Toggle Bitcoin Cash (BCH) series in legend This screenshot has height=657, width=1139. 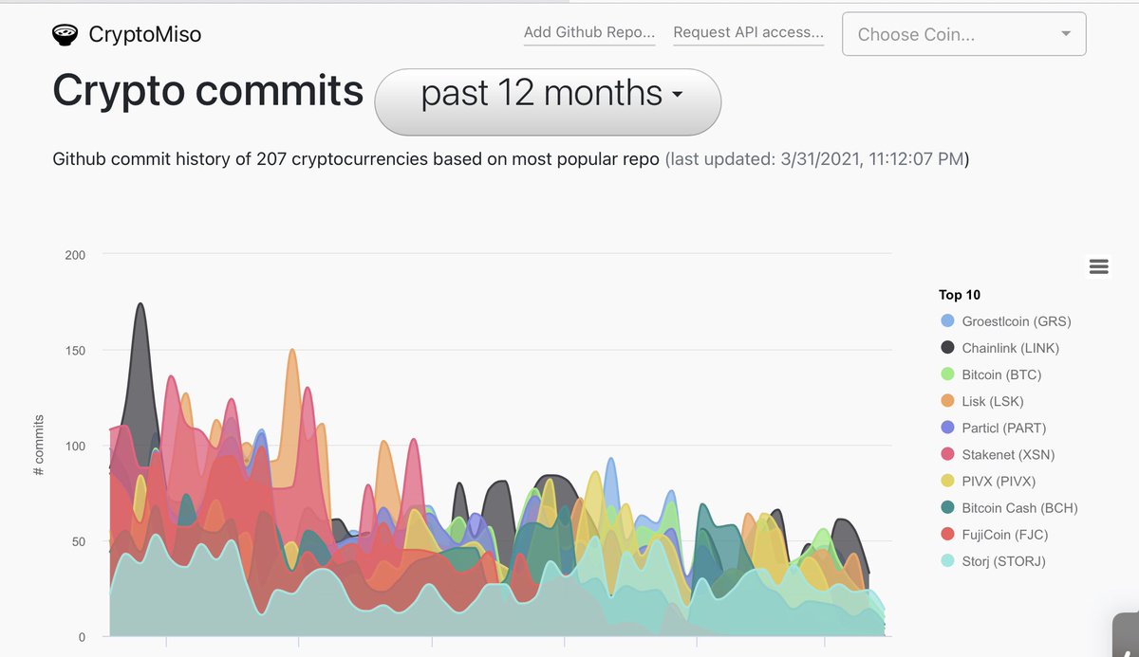click(1009, 507)
